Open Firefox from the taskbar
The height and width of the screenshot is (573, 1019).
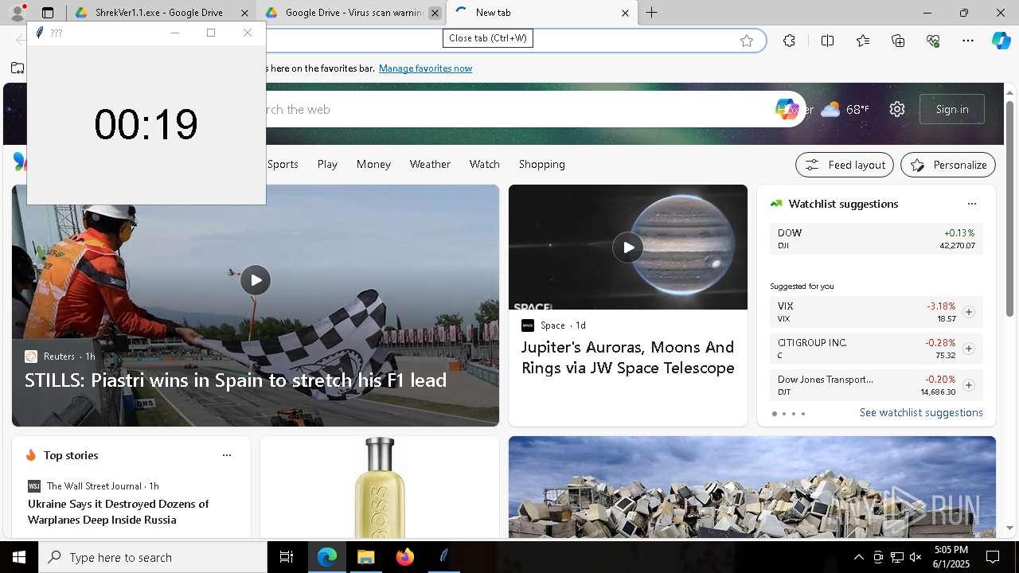point(404,557)
